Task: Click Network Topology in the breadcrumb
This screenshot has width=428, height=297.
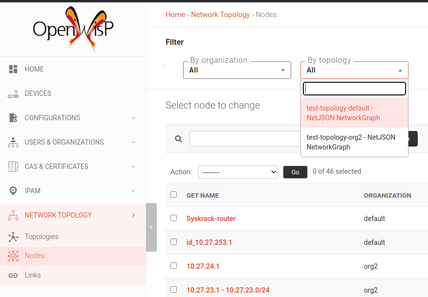Action: pyautogui.click(x=220, y=14)
